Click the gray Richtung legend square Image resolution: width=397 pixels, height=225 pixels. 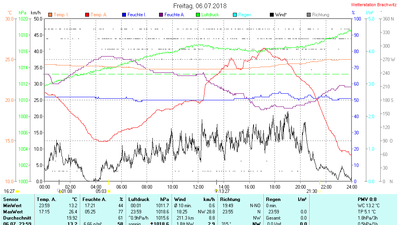(309, 15)
